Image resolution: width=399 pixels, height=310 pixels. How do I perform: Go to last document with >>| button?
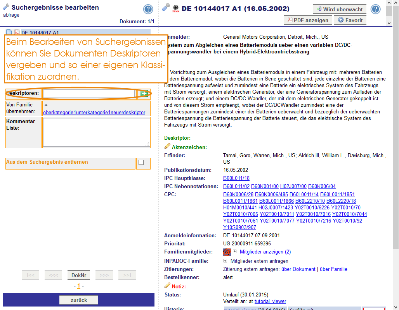click(127, 275)
